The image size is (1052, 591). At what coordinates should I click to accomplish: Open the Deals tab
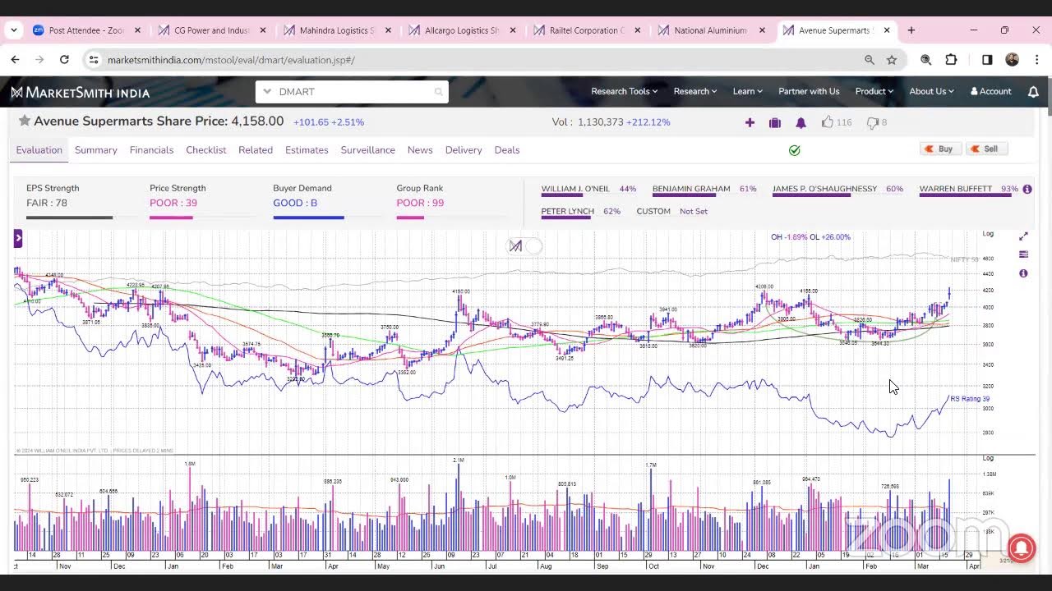pos(507,150)
